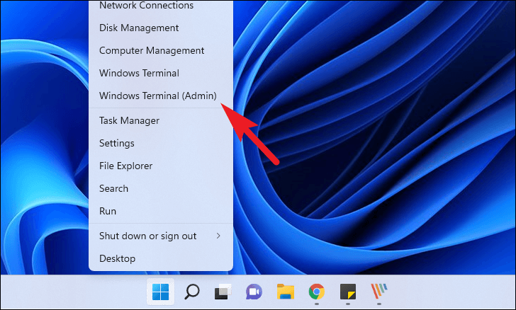
Task: Switch to Google Chrome in the taskbar
Action: (x=317, y=292)
